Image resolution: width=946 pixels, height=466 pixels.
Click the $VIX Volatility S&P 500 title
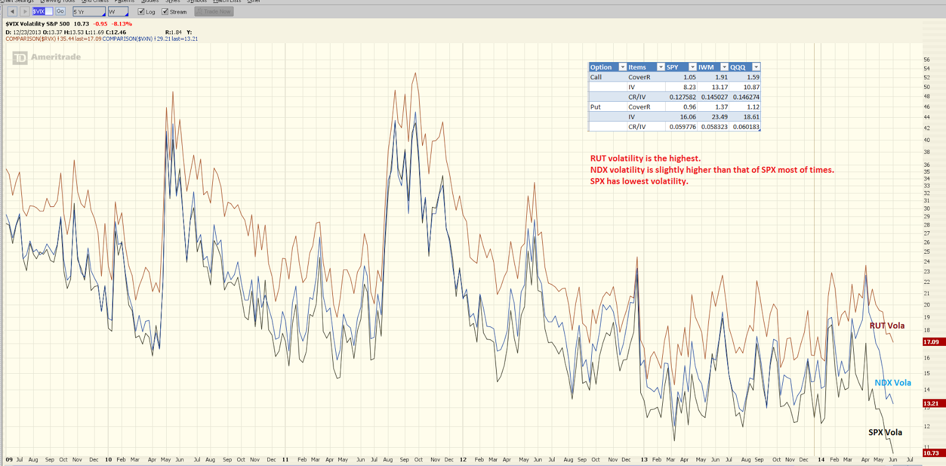pos(38,24)
